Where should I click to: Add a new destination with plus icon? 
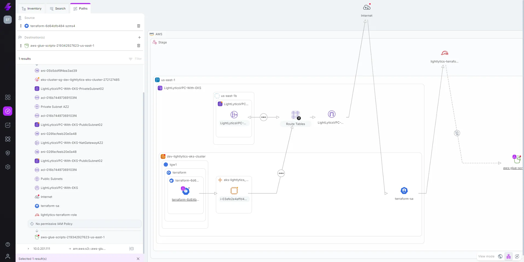click(139, 37)
